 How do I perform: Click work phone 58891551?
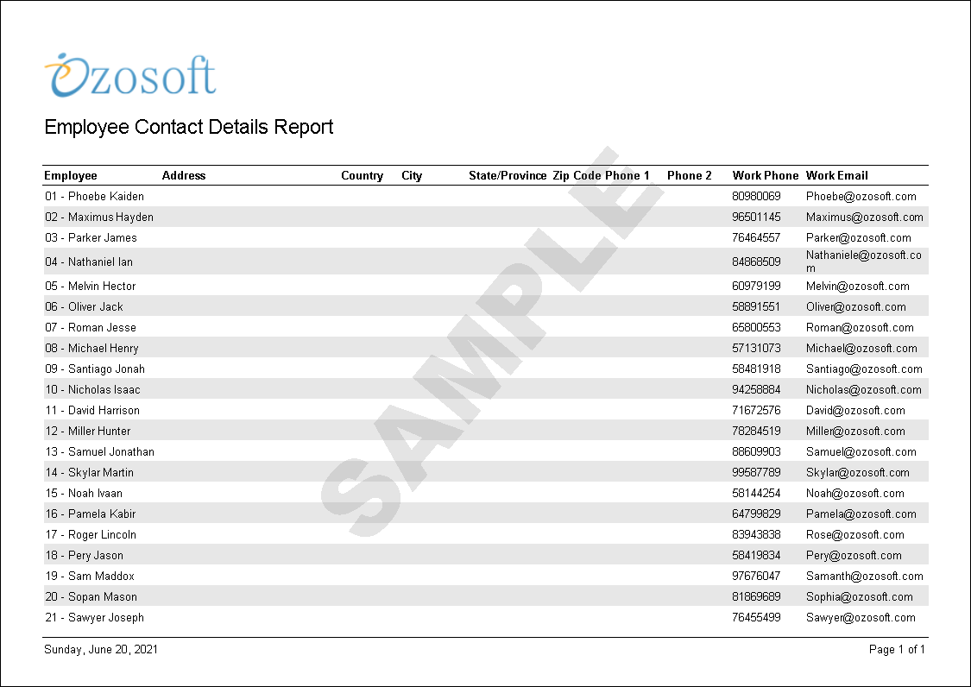click(756, 306)
